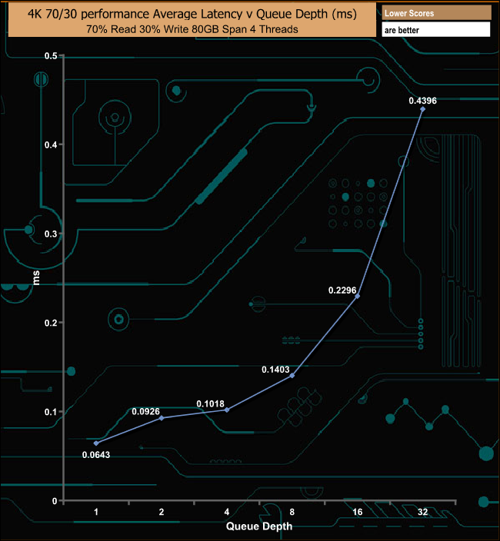Click the 'ms' y-axis title
The width and height of the screenshot is (500, 541).
tap(36, 277)
